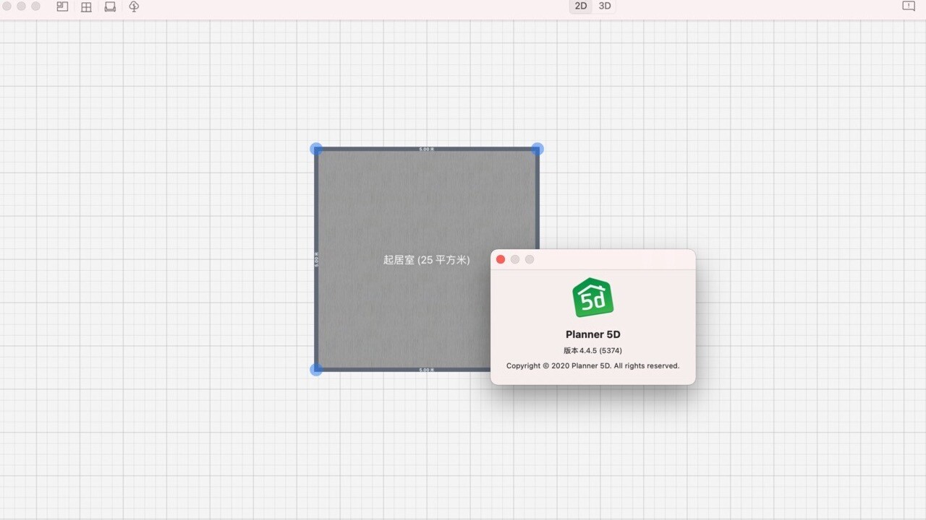
Task: Close the Planner 5D about dialog
Action: [x=501, y=259]
